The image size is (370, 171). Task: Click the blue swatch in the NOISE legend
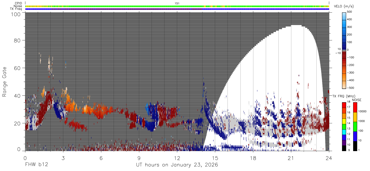pos(355,136)
